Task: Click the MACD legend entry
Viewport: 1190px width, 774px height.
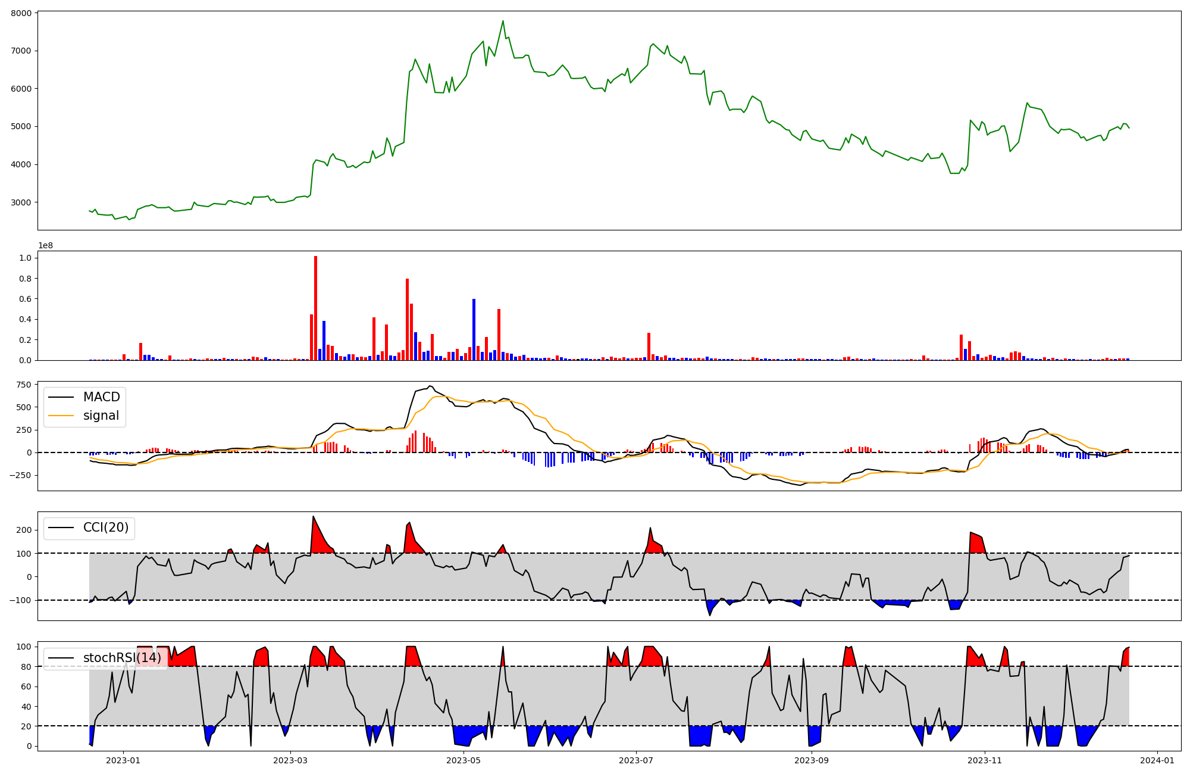Action: (x=101, y=397)
